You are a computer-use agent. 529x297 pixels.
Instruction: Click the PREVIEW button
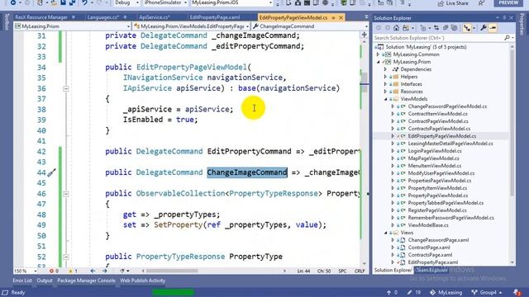pos(508,2)
